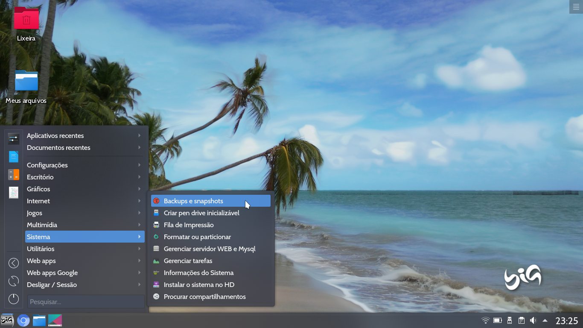Open the USB device notifier tray icon
Viewport: 583px width, 328px height.
(509, 320)
